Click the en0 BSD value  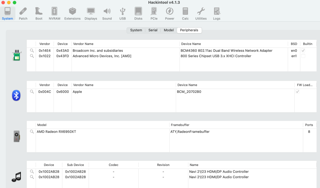click(294, 50)
